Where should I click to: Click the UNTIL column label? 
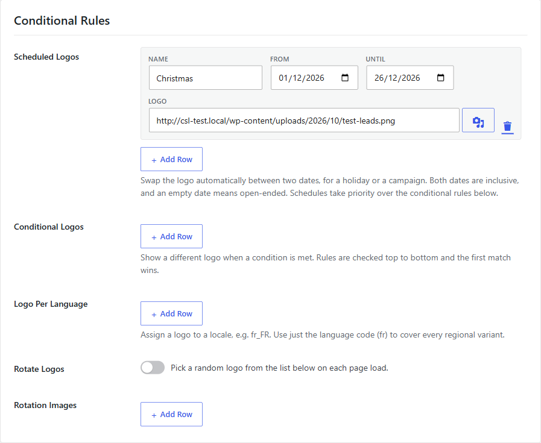[x=375, y=59]
